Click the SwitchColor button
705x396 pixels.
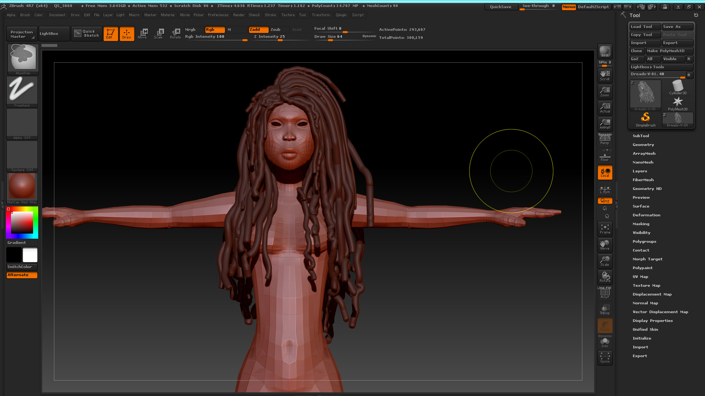22,267
